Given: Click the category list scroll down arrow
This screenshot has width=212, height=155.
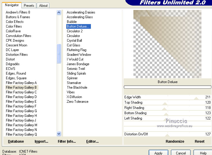Looking at the screenshot, I should click(59, 134).
